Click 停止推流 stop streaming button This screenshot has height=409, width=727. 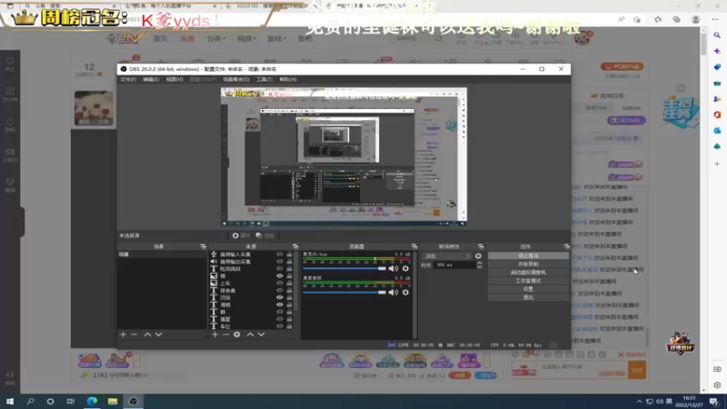[528, 256]
